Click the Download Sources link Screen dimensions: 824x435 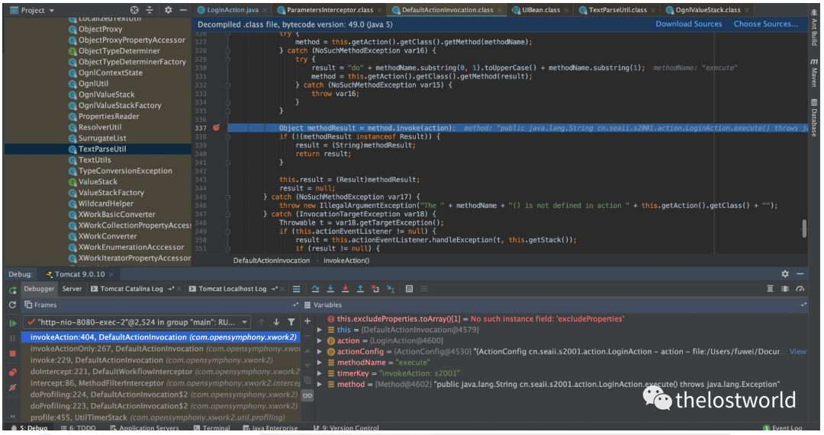point(688,24)
